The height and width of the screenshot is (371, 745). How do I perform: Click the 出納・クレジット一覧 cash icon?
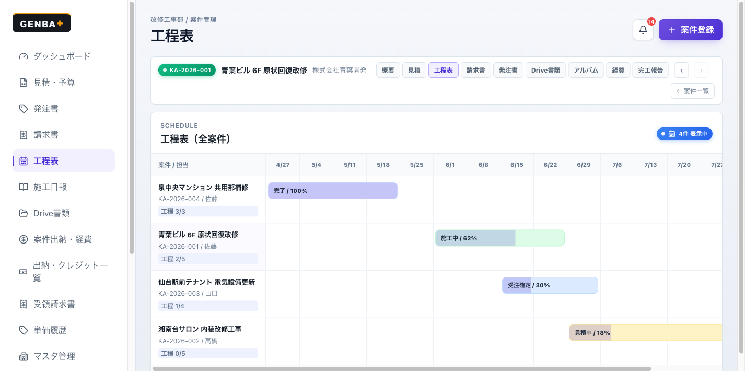click(23, 272)
